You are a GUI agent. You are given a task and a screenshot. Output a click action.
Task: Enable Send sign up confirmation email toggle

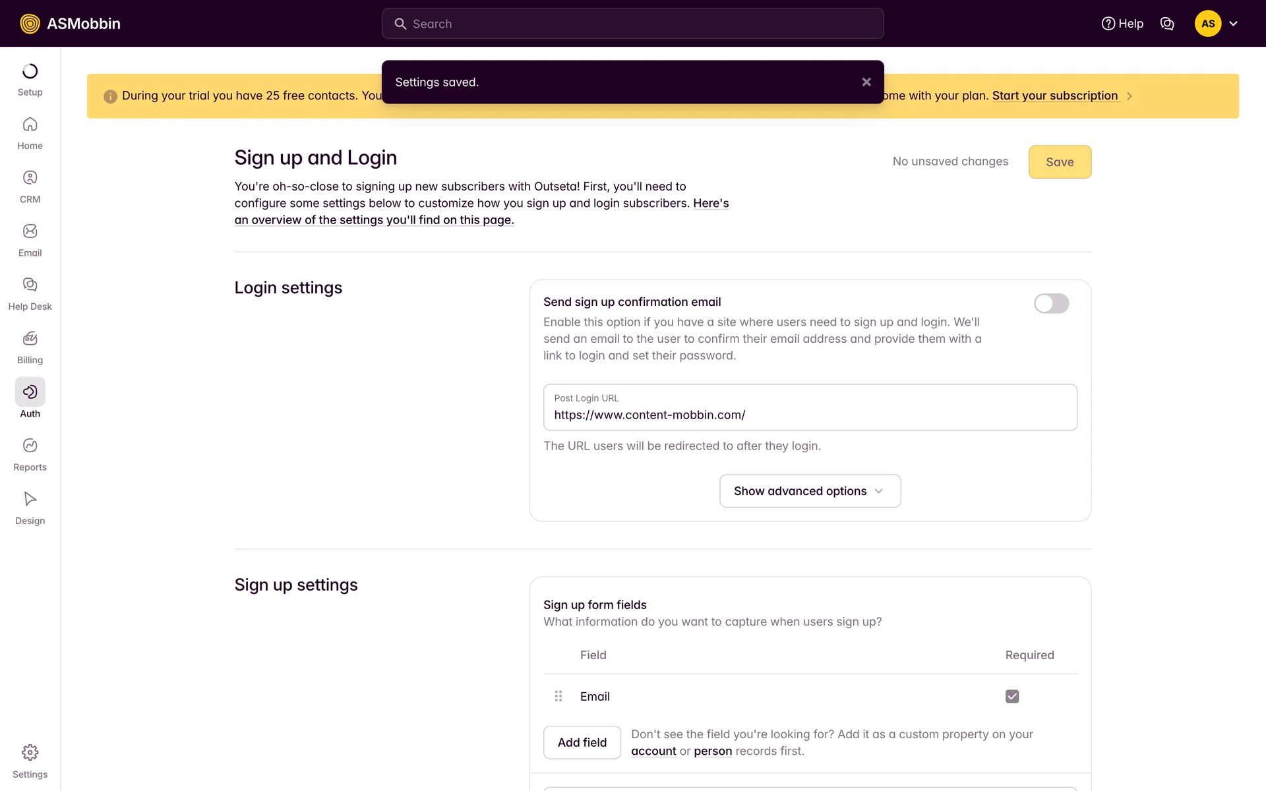[1051, 303]
